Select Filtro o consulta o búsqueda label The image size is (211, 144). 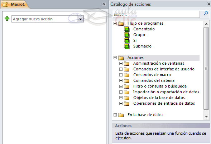160,86
